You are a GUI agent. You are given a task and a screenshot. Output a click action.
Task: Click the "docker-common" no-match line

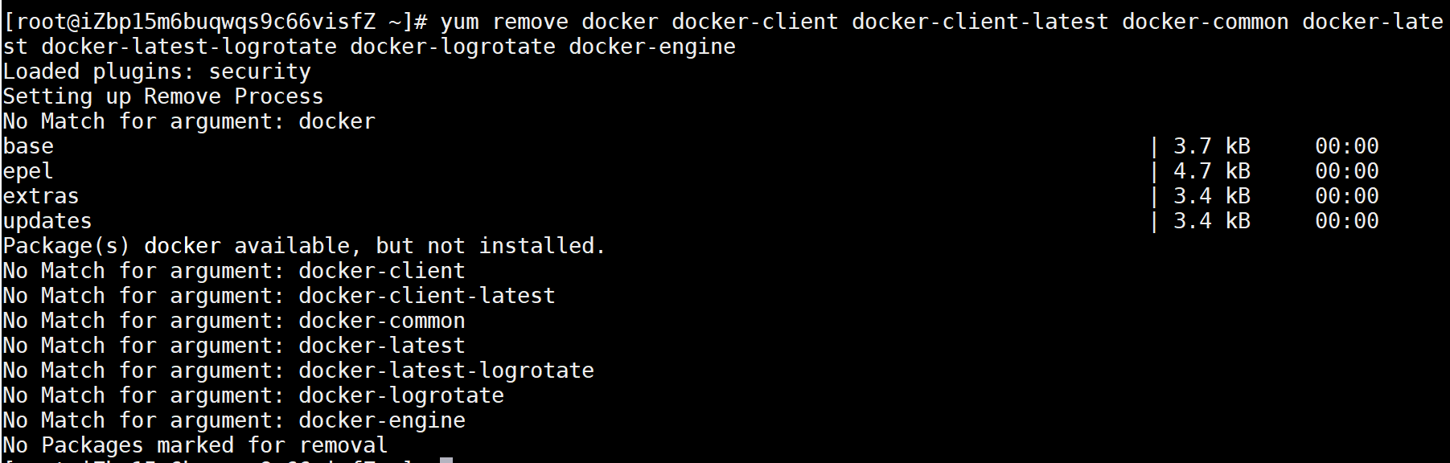point(233,321)
